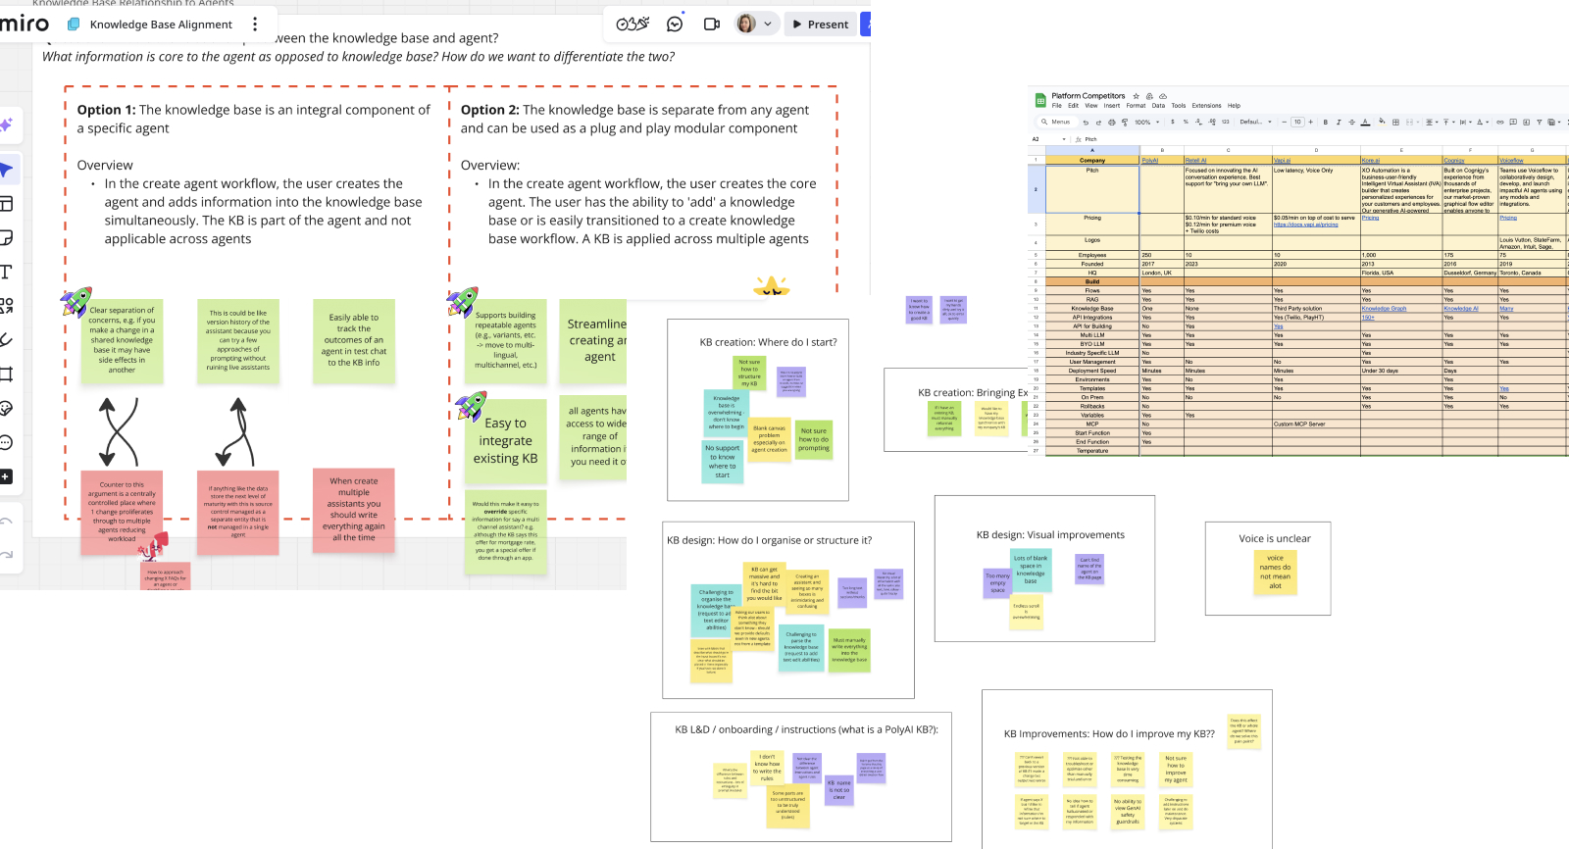Image resolution: width=1569 pixels, height=849 pixels.
Task: Open the Miro AI sparkle tool
Action: (x=7, y=125)
